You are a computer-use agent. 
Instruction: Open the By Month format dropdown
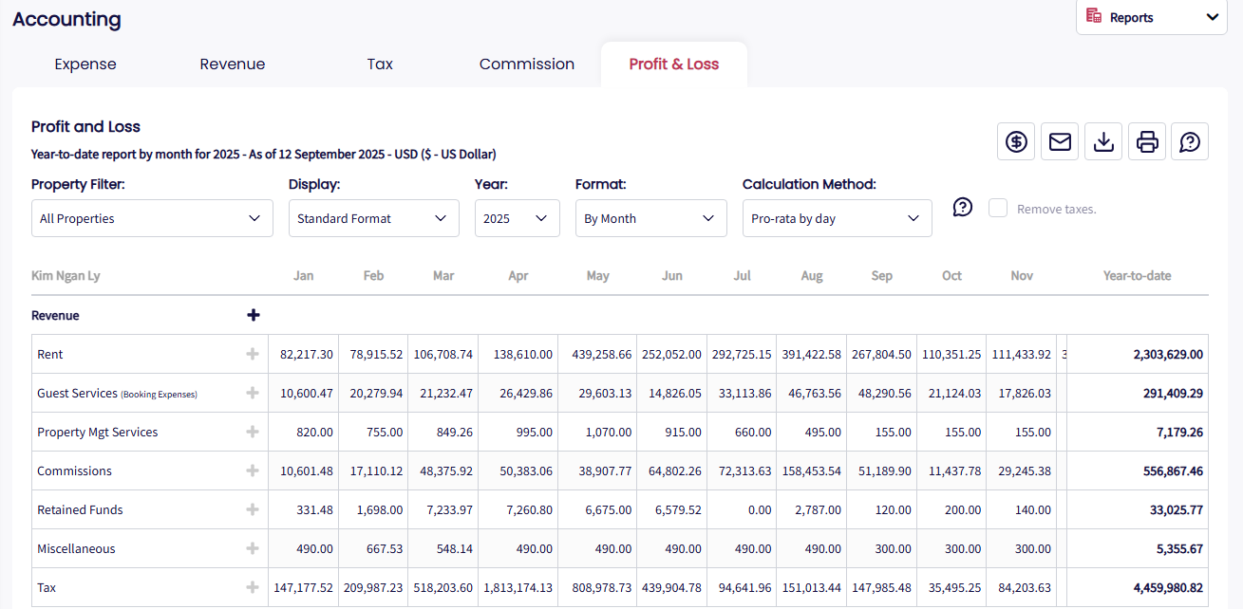(650, 218)
